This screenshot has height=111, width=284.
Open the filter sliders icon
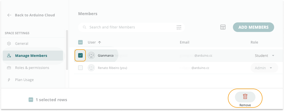coord(179,27)
